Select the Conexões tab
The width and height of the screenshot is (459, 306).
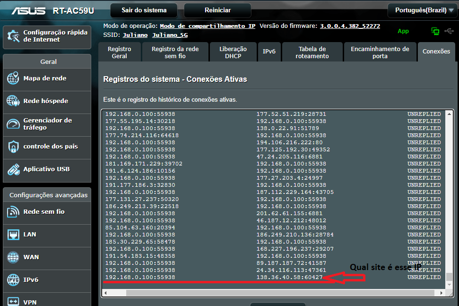pos(436,52)
